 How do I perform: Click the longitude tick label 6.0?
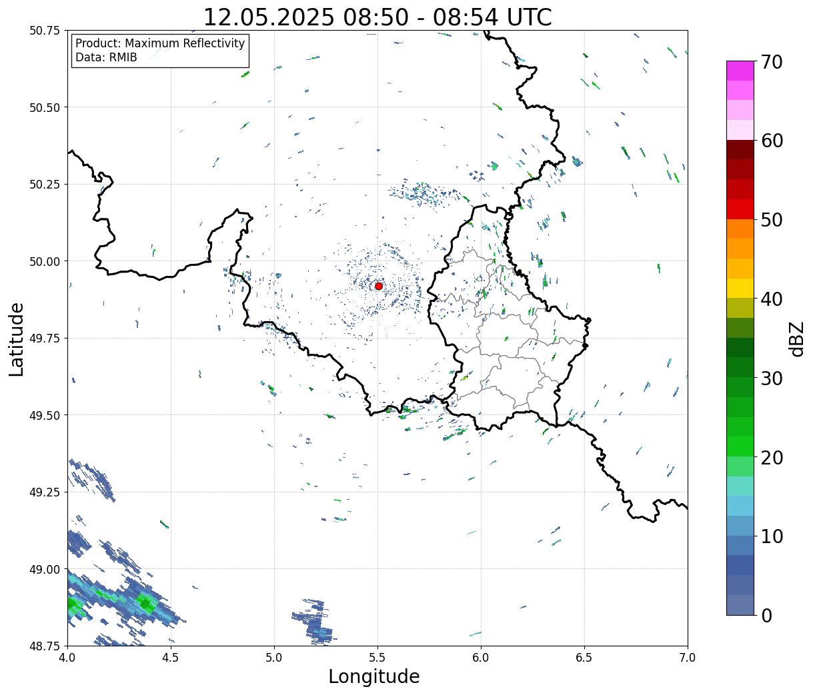pos(481,658)
